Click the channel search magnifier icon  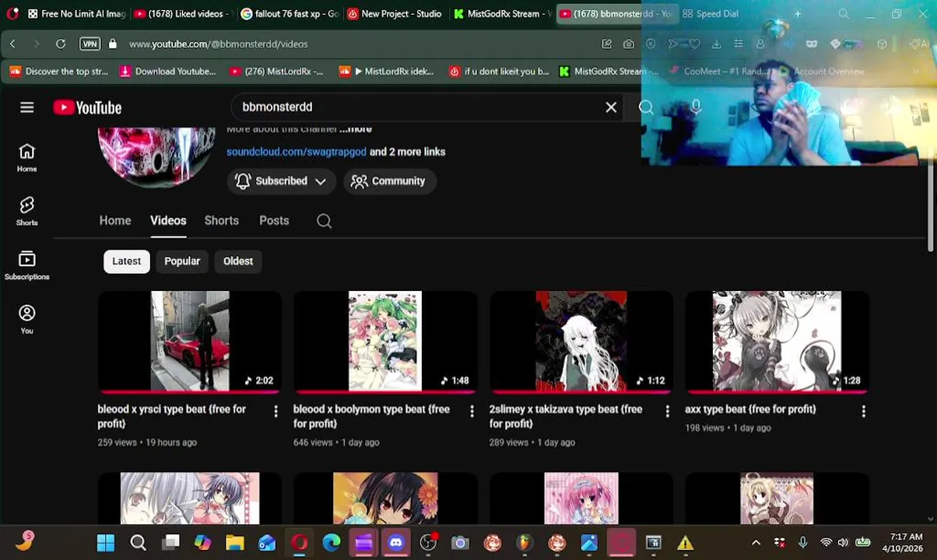[x=325, y=221]
